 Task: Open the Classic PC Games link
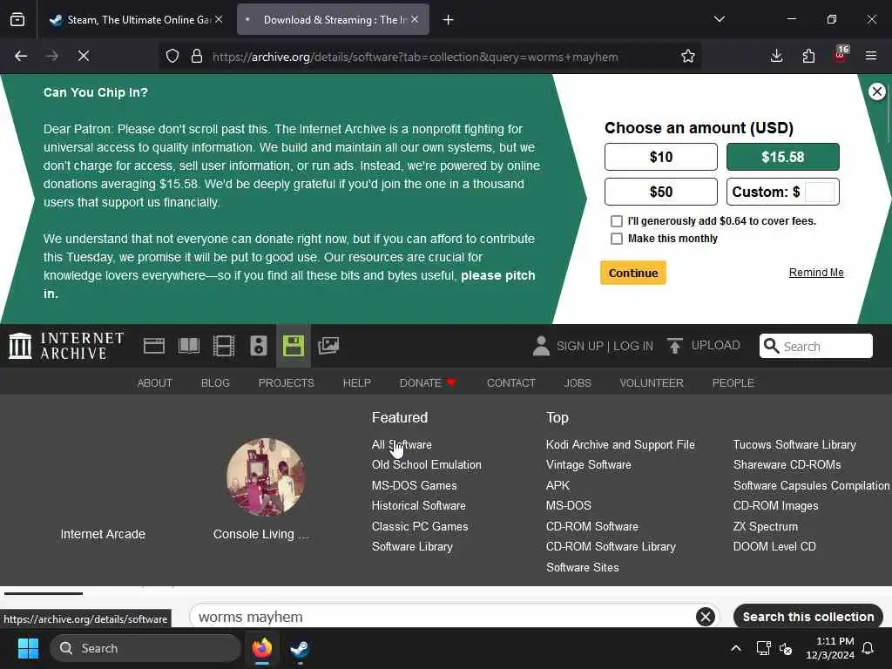coord(420,526)
